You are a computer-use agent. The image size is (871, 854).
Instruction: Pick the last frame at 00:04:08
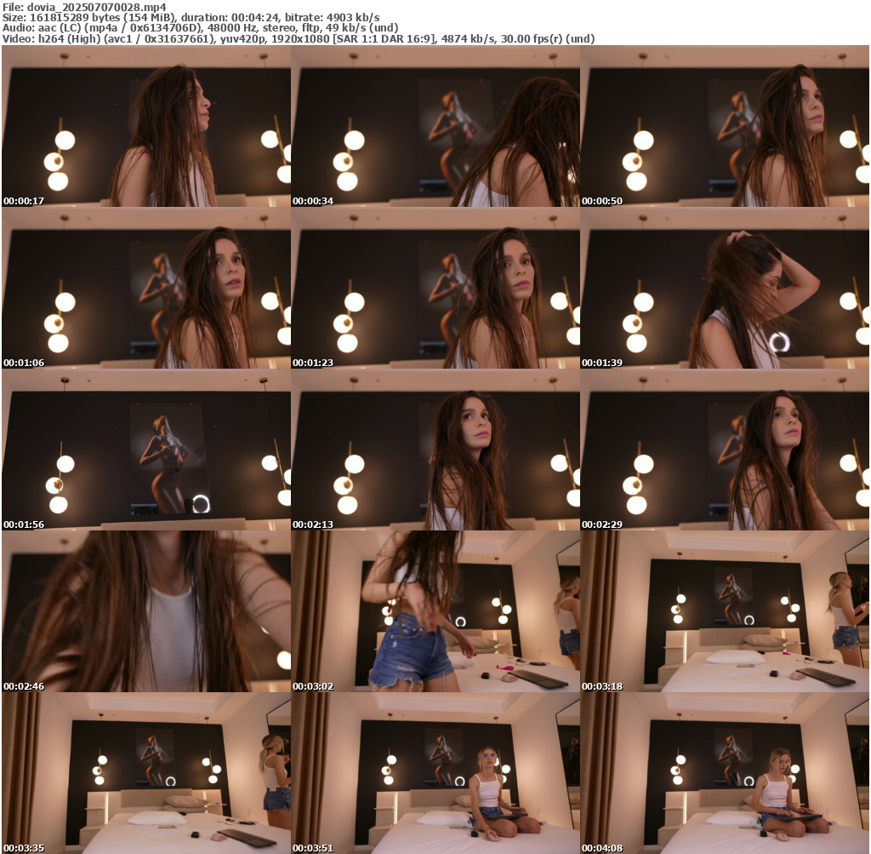click(x=725, y=773)
